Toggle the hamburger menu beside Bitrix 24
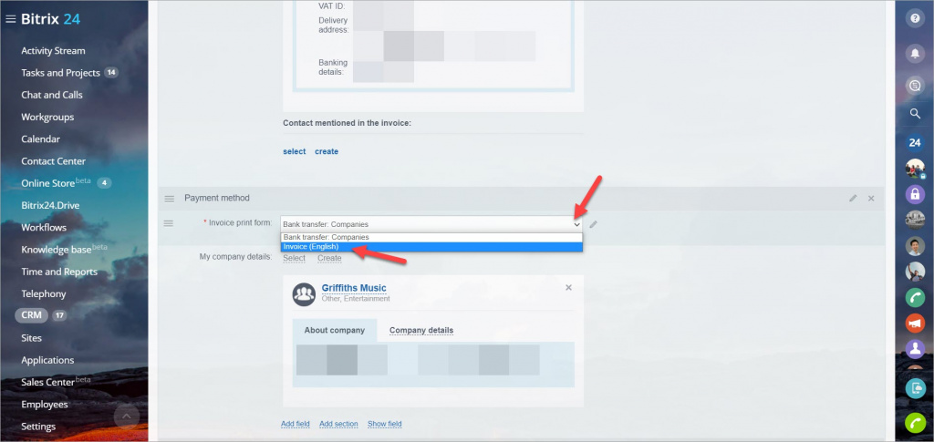Viewport: 934px width, 442px height. pyautogui.click(x=10, y=19)
